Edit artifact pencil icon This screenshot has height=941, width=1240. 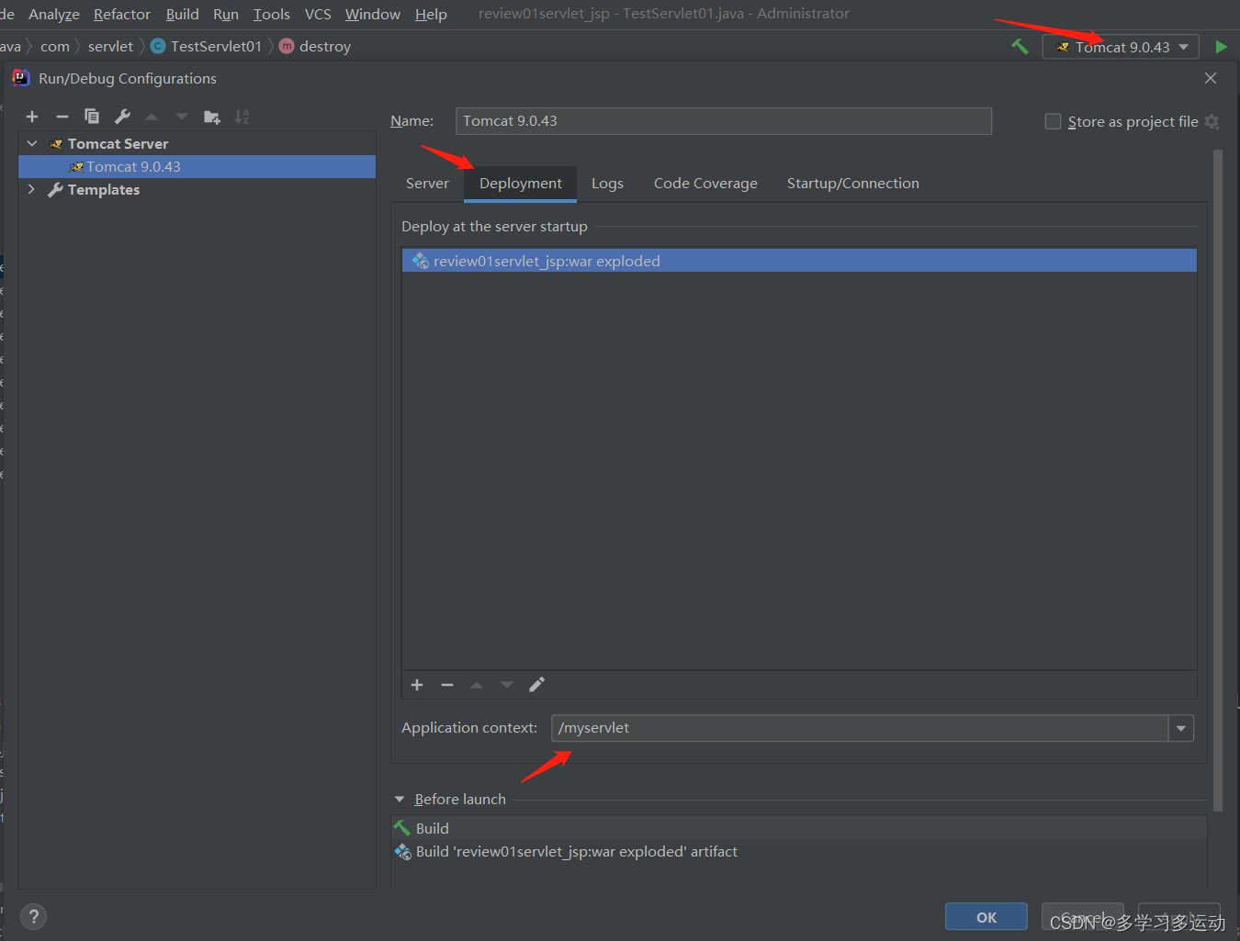(537, 685)
